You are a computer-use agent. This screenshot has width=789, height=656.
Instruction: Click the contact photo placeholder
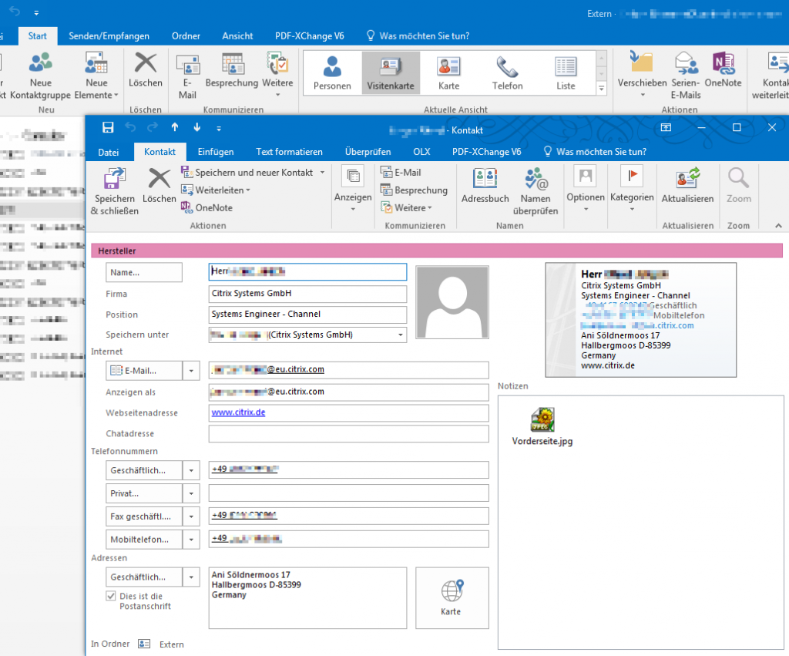[452, 302]
